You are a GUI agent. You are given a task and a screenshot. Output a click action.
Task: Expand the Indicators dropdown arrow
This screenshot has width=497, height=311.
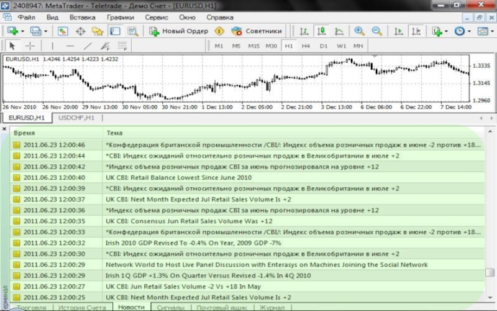click(x=446, y=32)
